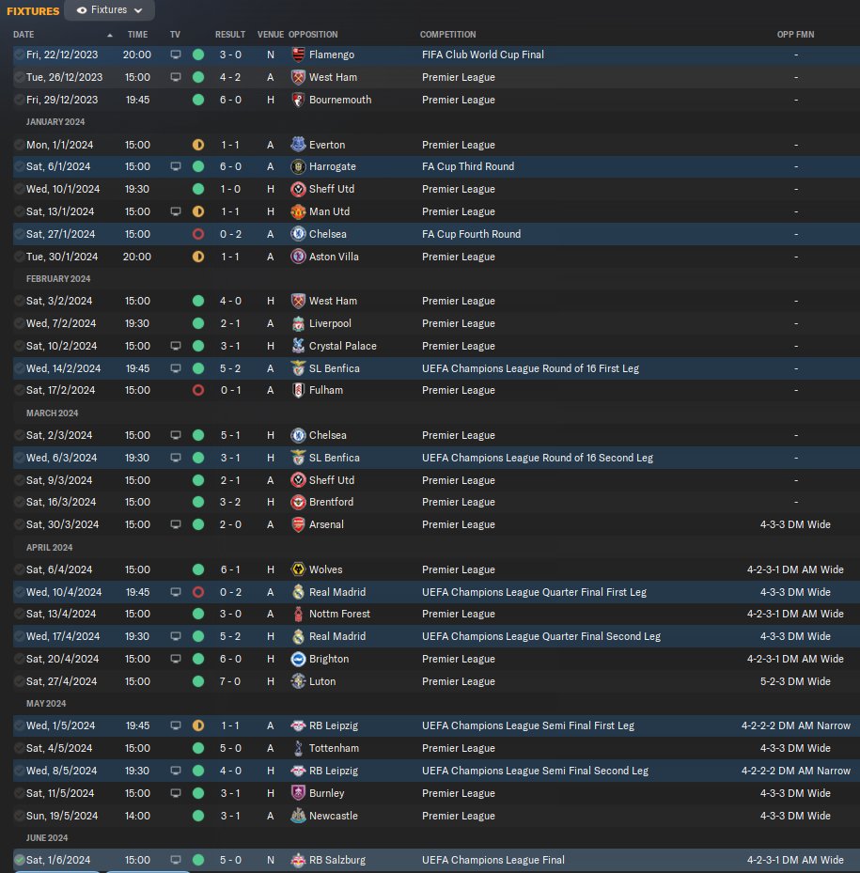Click the Brentford club badge
Image resolution: width=860 pixels, height=873 pixels.
[x=299, y=502]
